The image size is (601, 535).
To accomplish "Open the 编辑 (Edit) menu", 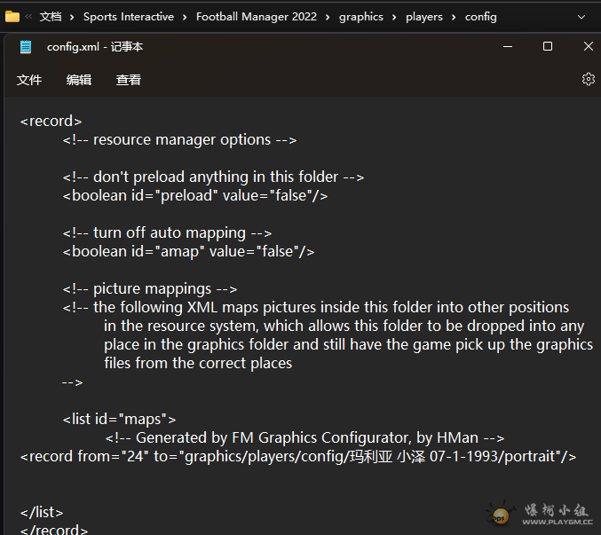I will [79, 80].
